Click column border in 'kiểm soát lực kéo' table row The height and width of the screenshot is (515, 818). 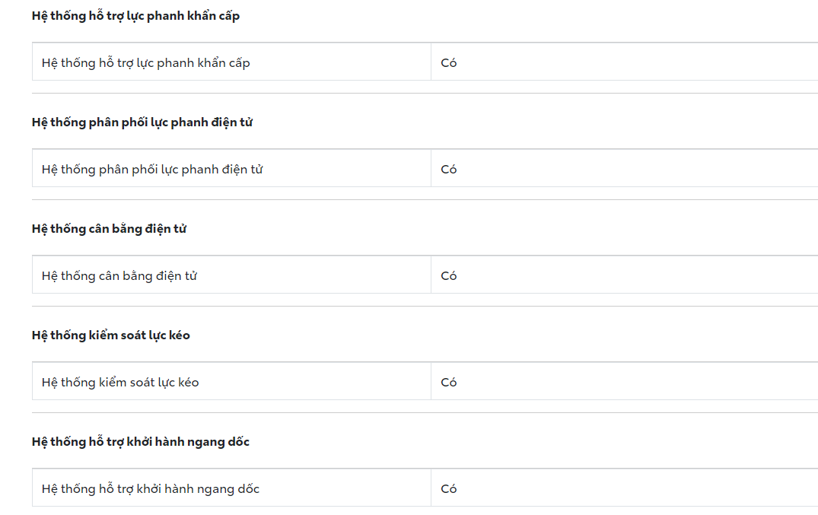pos(431,381)
